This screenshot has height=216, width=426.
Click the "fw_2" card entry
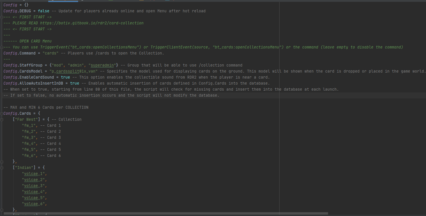29,131
